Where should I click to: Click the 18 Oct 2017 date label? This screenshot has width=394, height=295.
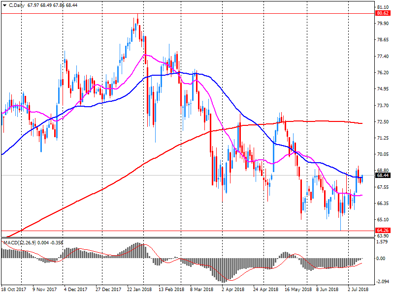(x=13, y=290)
